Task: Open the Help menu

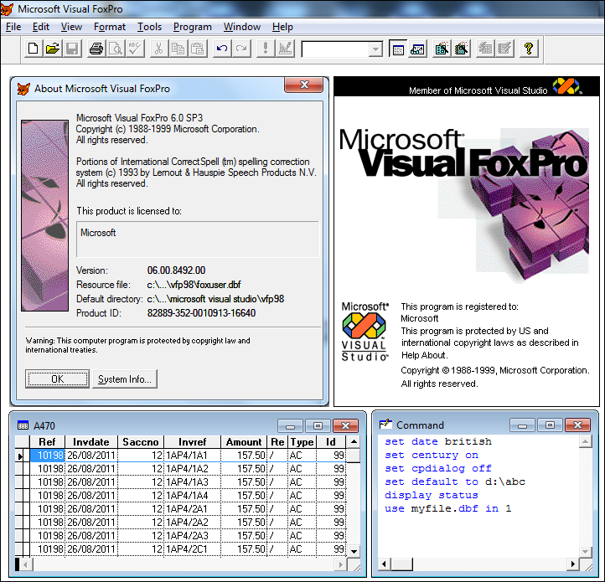Action: click(282, 27)
